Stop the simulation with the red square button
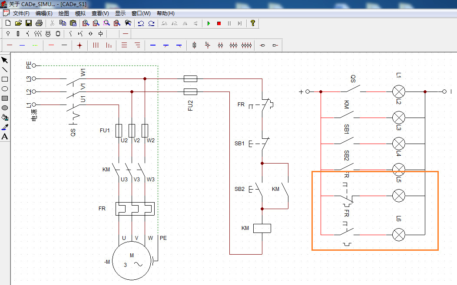Image resolution: width=457 pixels, height=285 pixels. pos(219,23)
